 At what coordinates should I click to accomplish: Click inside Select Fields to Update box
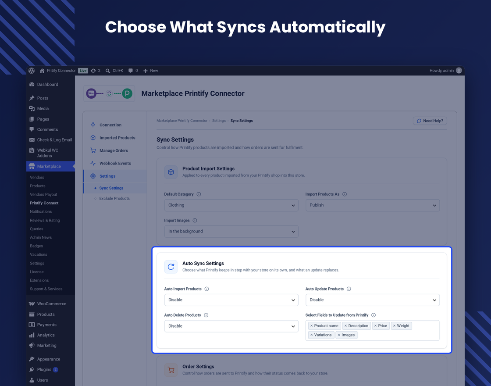click(x=372, y=331)
